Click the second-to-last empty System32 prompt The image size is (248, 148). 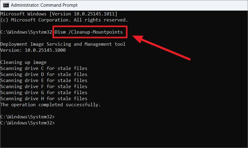tap(27, 117)
